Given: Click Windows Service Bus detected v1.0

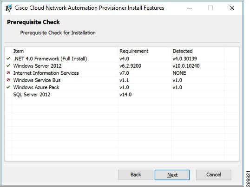Looking at the screenshot, I should click(178, 80).
